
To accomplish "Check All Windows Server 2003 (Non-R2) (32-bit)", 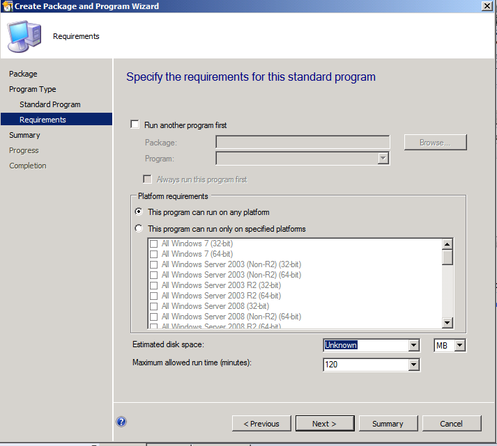I will coord(154,265).
